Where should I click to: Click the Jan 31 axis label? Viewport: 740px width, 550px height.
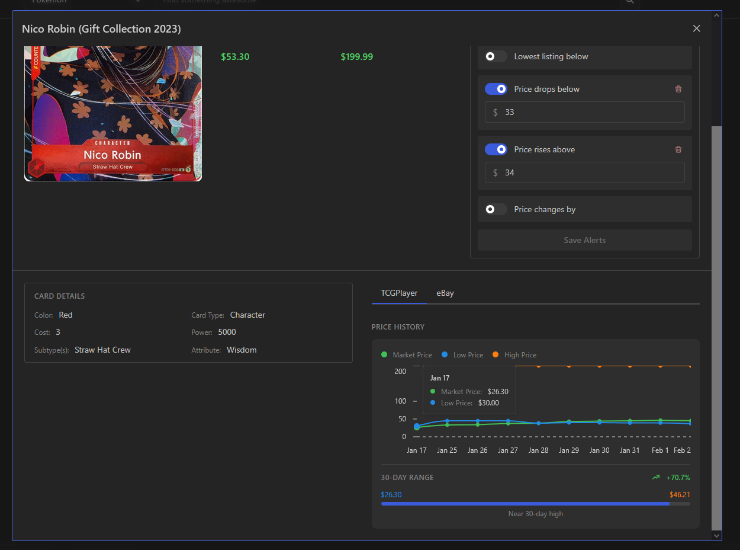click(629, 450)
